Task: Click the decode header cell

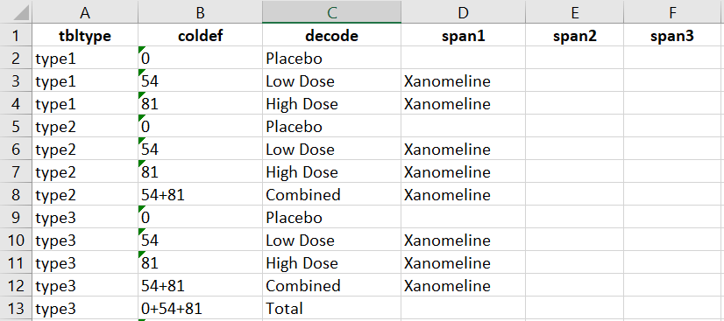Action: coord(331,36)
